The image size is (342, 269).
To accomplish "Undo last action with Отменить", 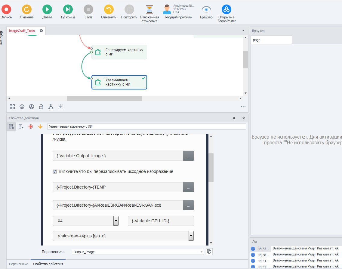I will pyautogui.click(x=109, y=9).
